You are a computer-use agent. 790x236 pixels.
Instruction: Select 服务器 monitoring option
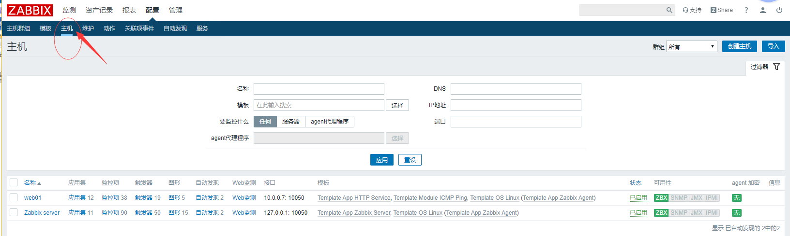click(x=291, y=122)
